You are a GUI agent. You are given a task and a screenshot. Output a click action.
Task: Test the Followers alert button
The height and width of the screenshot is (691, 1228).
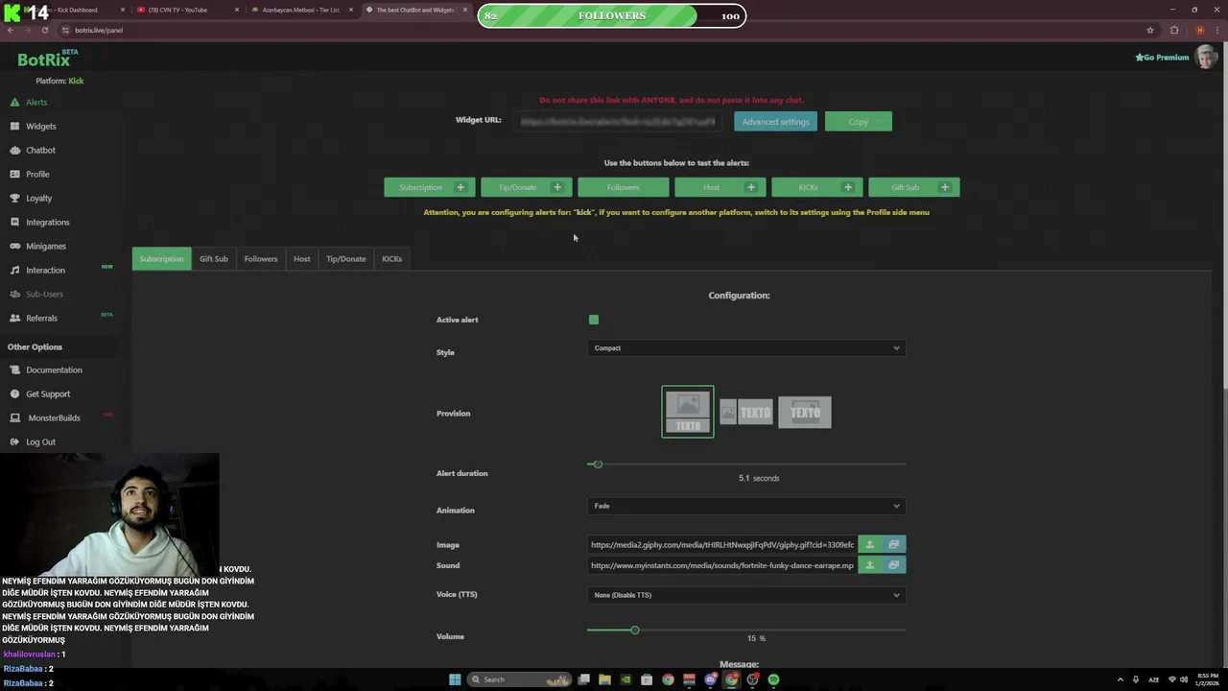(623, 187)
